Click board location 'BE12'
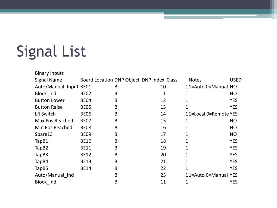The height and width of the screenshot is (208, 277). pyautogui.click(x=86, y=155)
